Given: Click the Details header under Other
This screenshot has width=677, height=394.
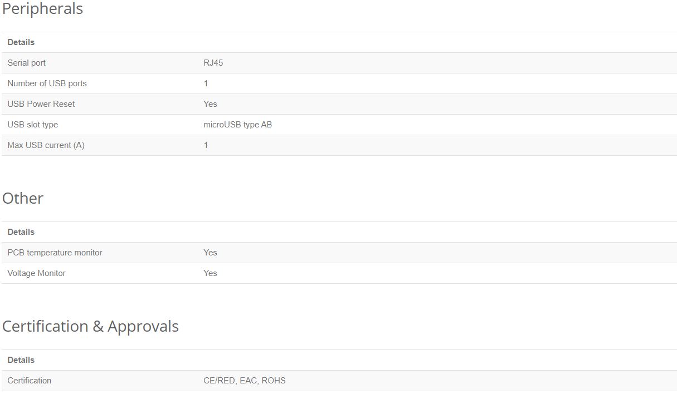Looking at the screenshot, I should pyautogui.click(x=21, y=232).
